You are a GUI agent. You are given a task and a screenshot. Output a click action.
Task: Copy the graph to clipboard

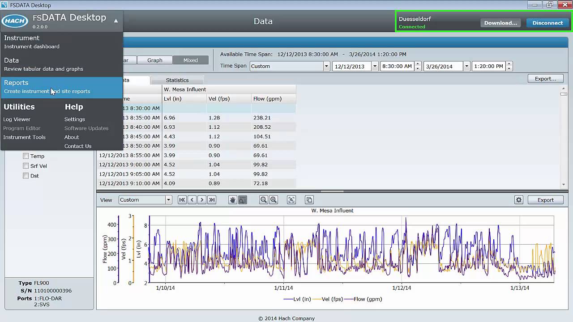309,200
